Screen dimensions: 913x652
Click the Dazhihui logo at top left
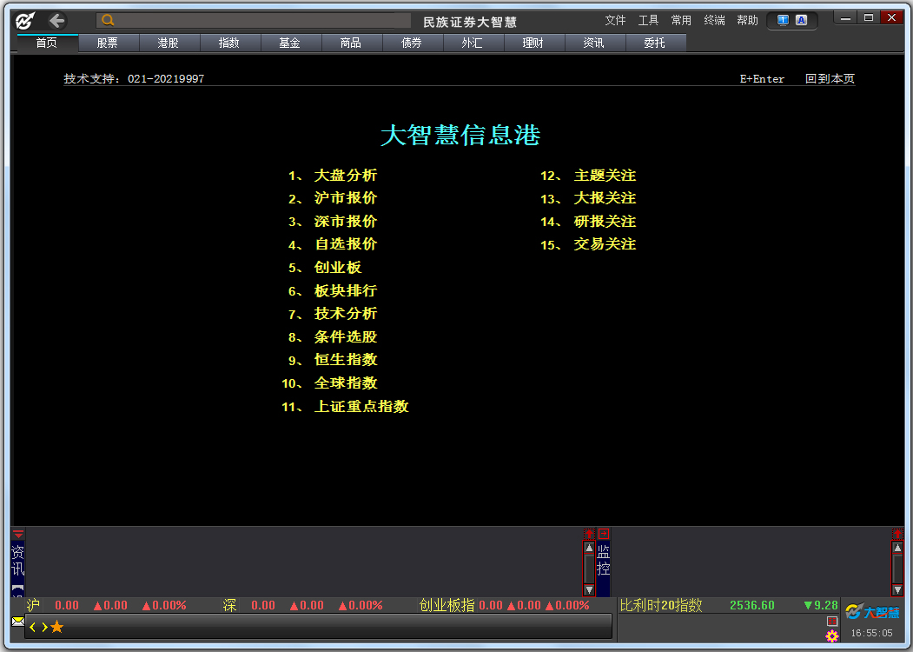(x=24, y=22)
